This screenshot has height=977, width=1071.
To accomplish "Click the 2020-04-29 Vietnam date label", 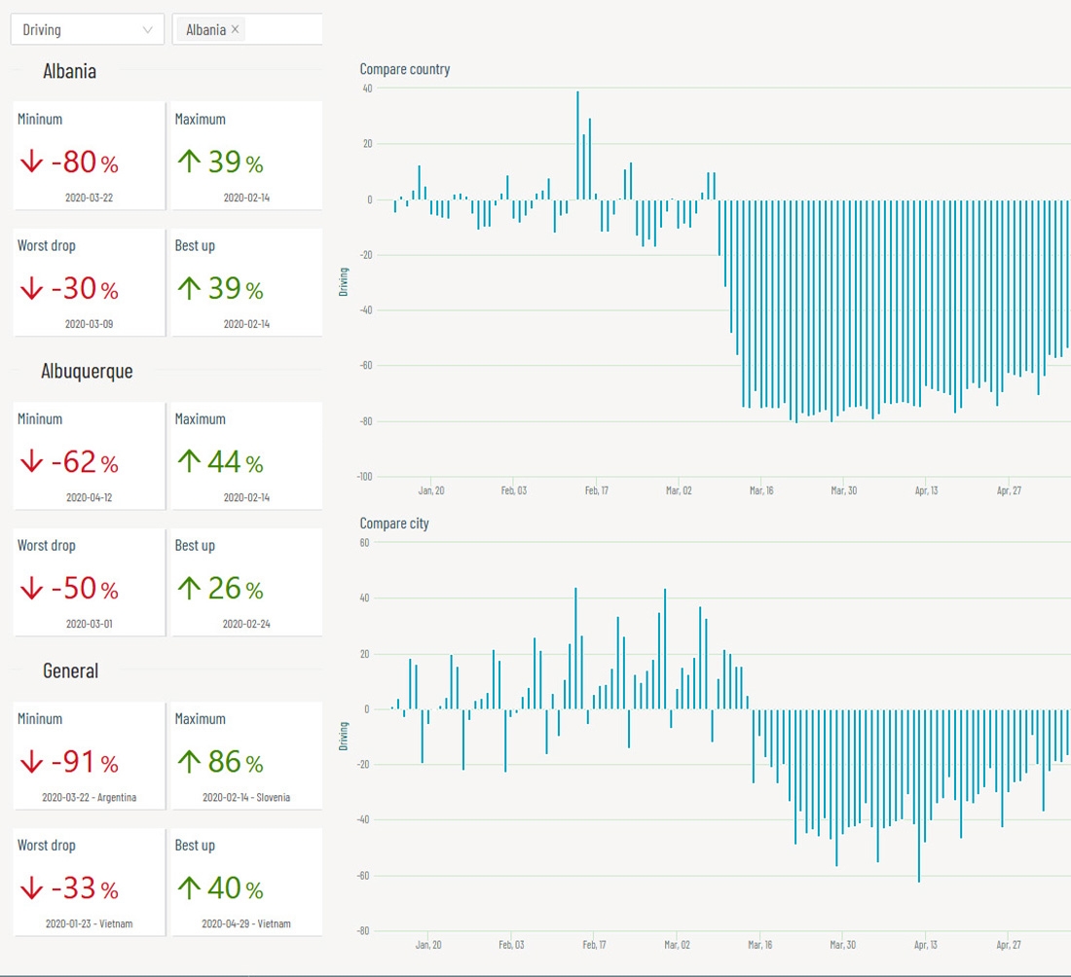I will click(245, 923).
